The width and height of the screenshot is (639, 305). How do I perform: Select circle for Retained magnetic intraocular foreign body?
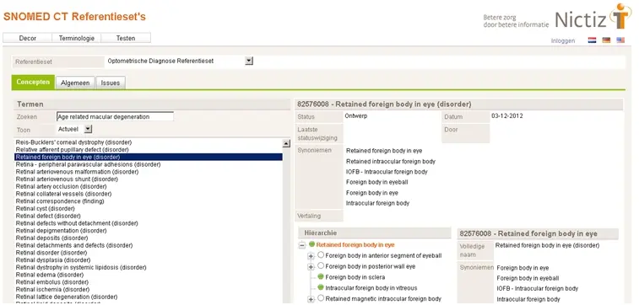[321, 298]
